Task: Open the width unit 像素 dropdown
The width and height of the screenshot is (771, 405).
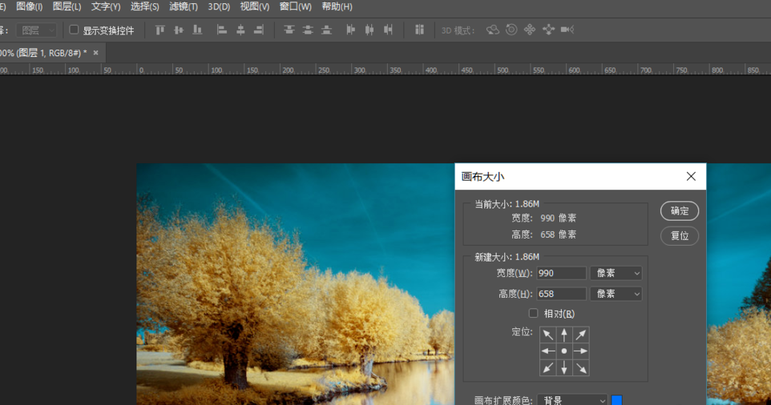Action: (616, 274)
